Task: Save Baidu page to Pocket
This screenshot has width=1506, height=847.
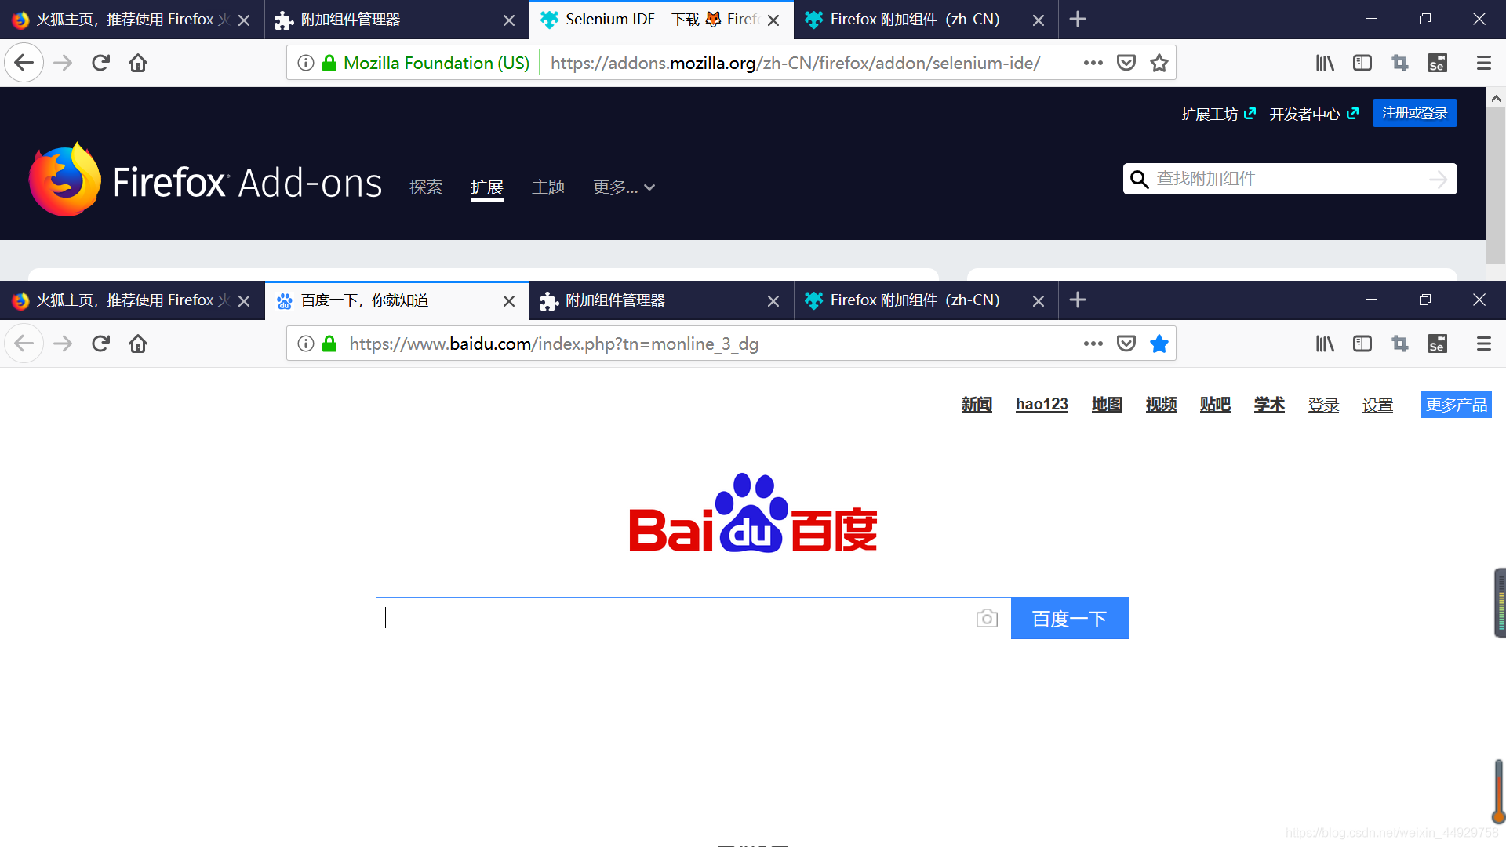Action: pos(1126,344)
